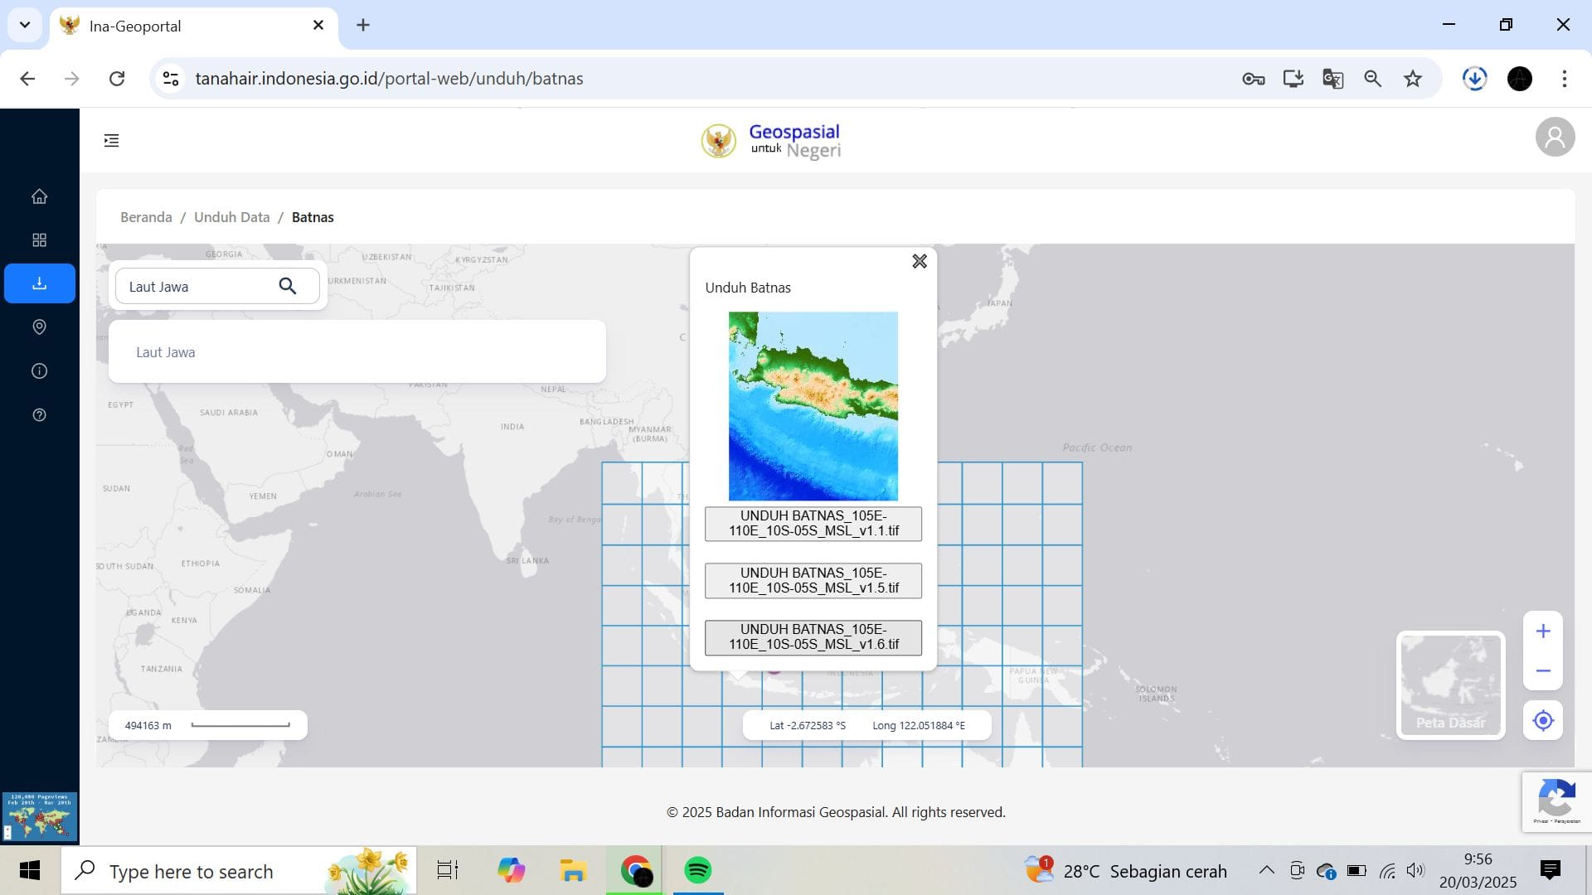Reload the page
This screenshot has width=1592, height=895.
pos(117,79)
